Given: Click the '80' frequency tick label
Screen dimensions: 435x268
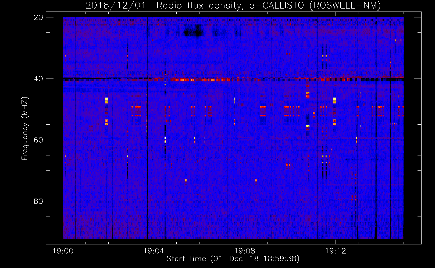Looking at the screenshot, I should pos(38,201).
